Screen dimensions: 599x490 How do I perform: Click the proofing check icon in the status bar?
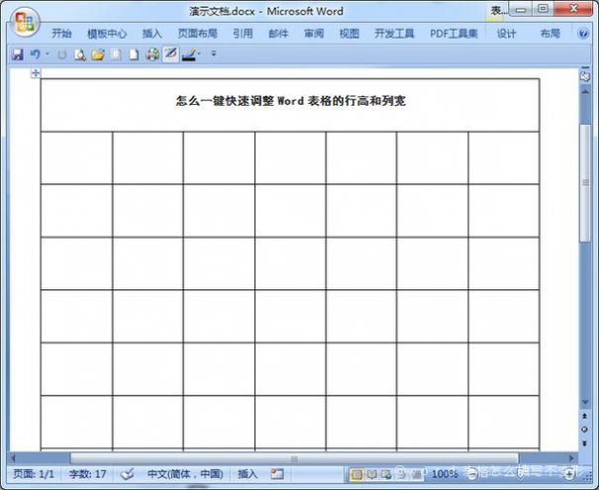pos(127,474)
